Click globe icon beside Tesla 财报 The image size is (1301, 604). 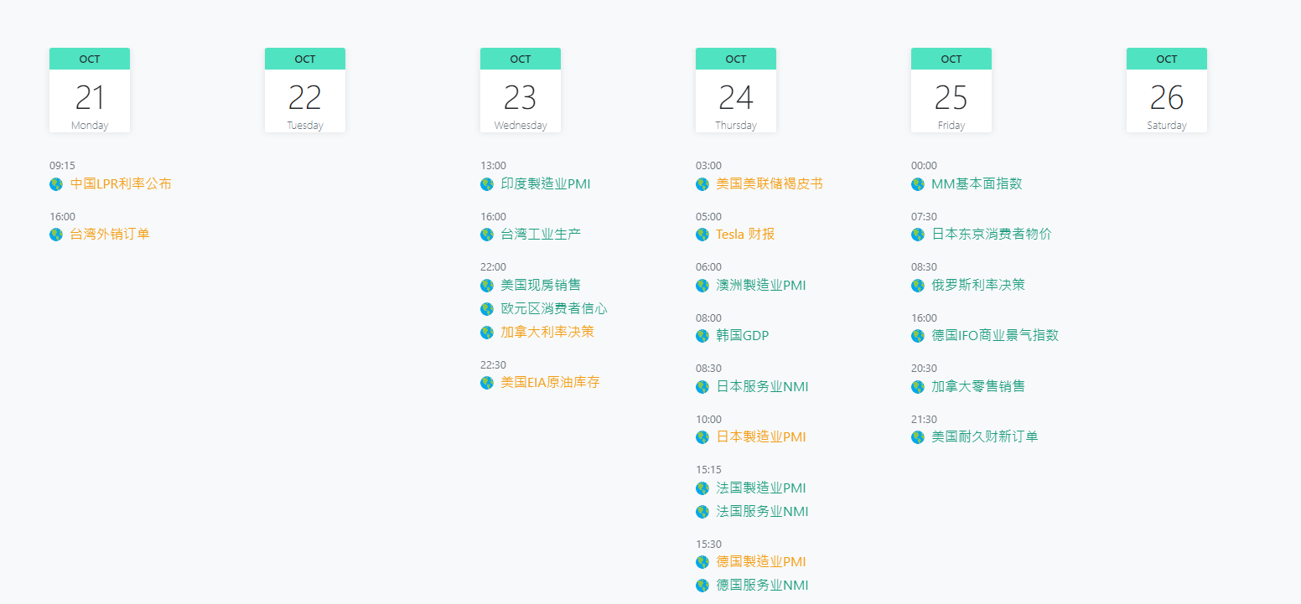[x=702, y=235]
